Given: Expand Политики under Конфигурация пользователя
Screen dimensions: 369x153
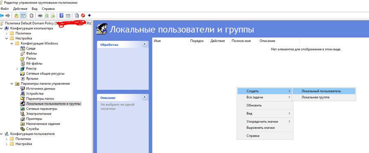Looking at the screenshot, I should [7, 139].
